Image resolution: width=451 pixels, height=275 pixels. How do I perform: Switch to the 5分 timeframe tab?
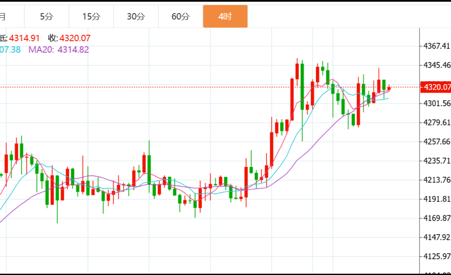[47, 17]
